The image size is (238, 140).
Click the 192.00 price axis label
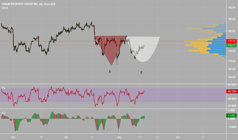coord(231,7)
